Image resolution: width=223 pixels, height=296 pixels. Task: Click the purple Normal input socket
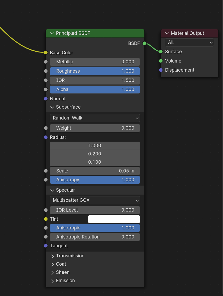click(46, 99)
